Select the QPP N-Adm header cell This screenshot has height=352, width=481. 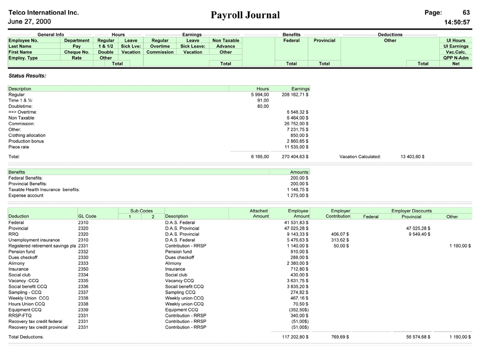(x=455, y=58)
